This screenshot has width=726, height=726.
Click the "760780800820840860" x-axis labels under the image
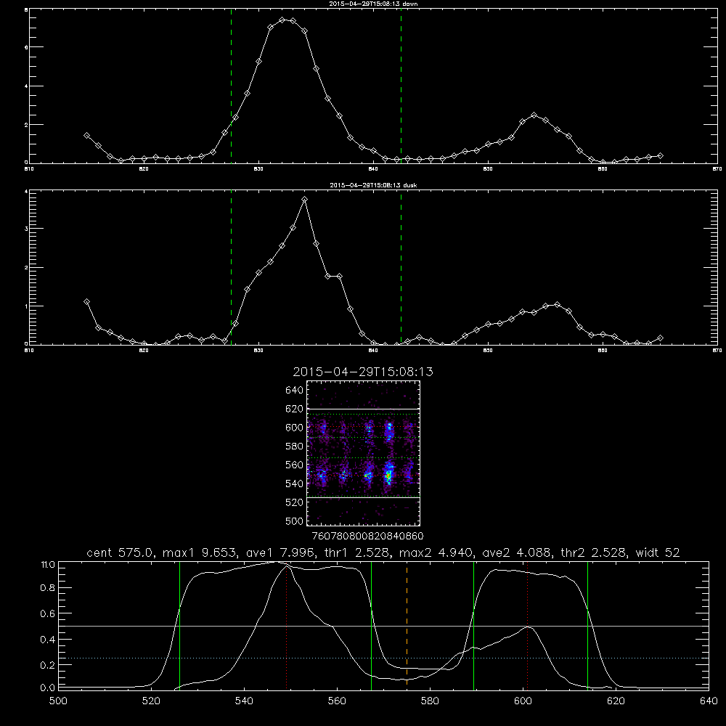pos(367,536)
